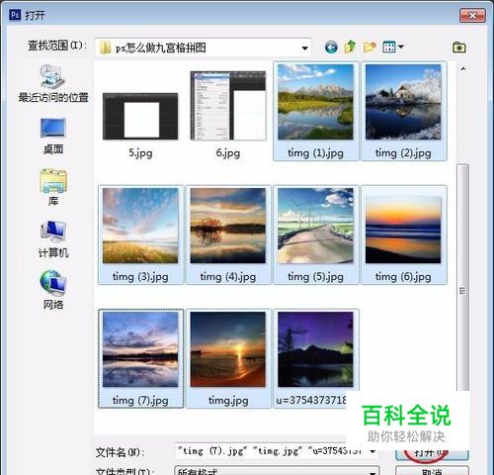Select the timg (3).jpg image
The height and width of the screenshot is (475, 494).
[x=140, y=226]
